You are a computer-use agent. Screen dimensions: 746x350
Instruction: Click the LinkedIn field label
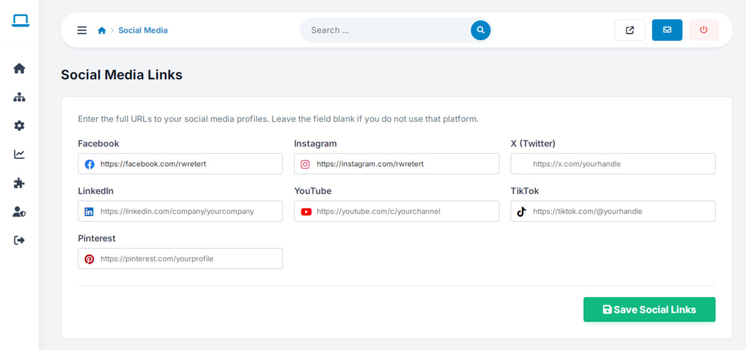[96, 191]
